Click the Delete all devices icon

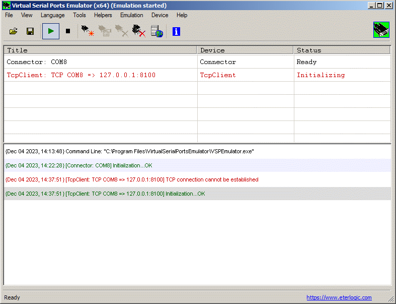(x=138, y=31)
